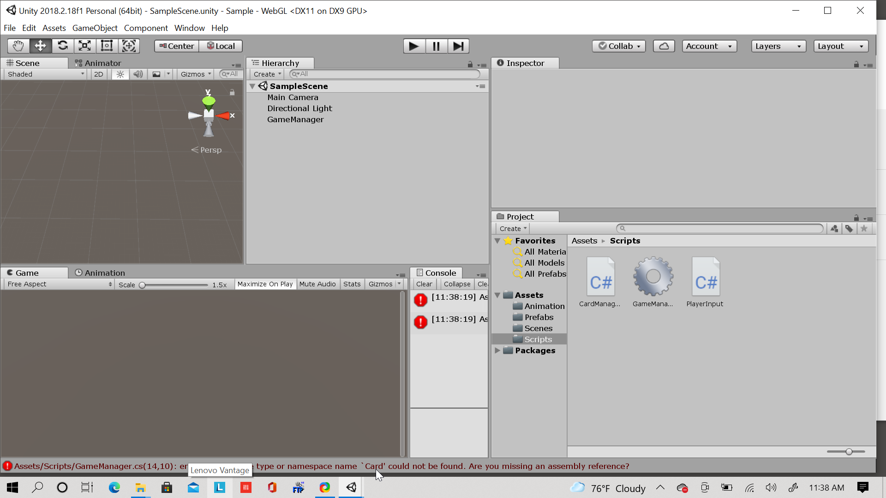Toggle scene audio speaker icon
Image resolution: width=886 pixels, height=498 pixels.
(x=138, y=74)
